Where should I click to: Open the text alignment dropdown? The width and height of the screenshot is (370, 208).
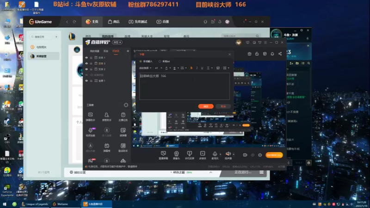point(210,68)
